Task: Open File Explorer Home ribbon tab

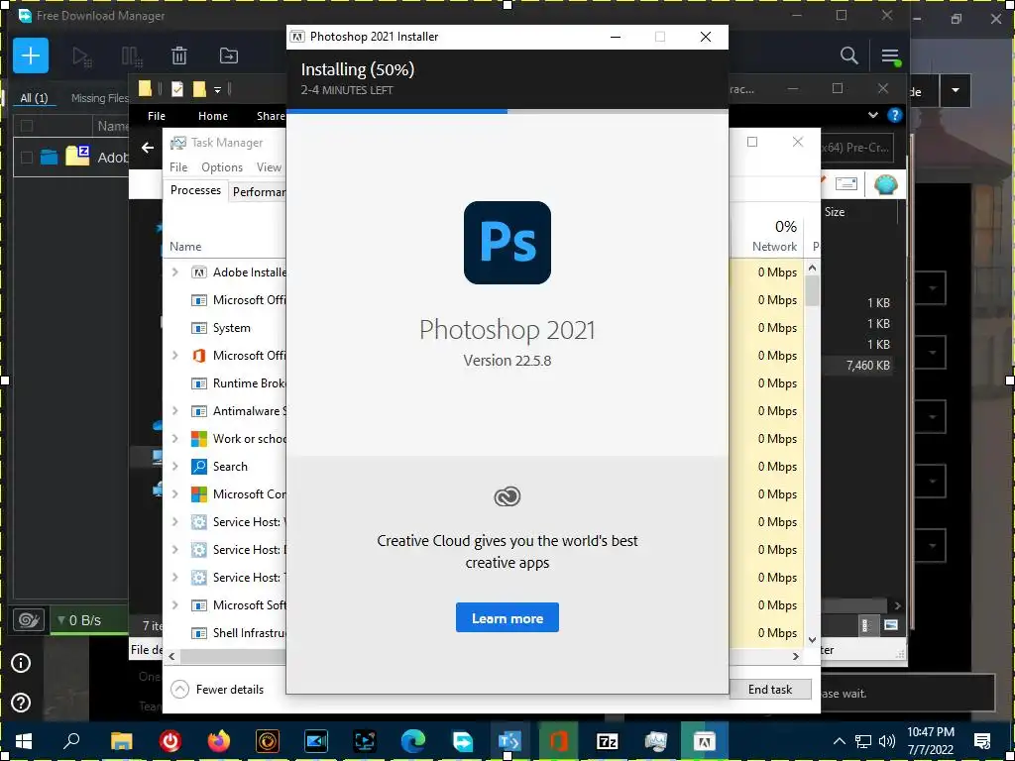Action: [x=213, y=116]
